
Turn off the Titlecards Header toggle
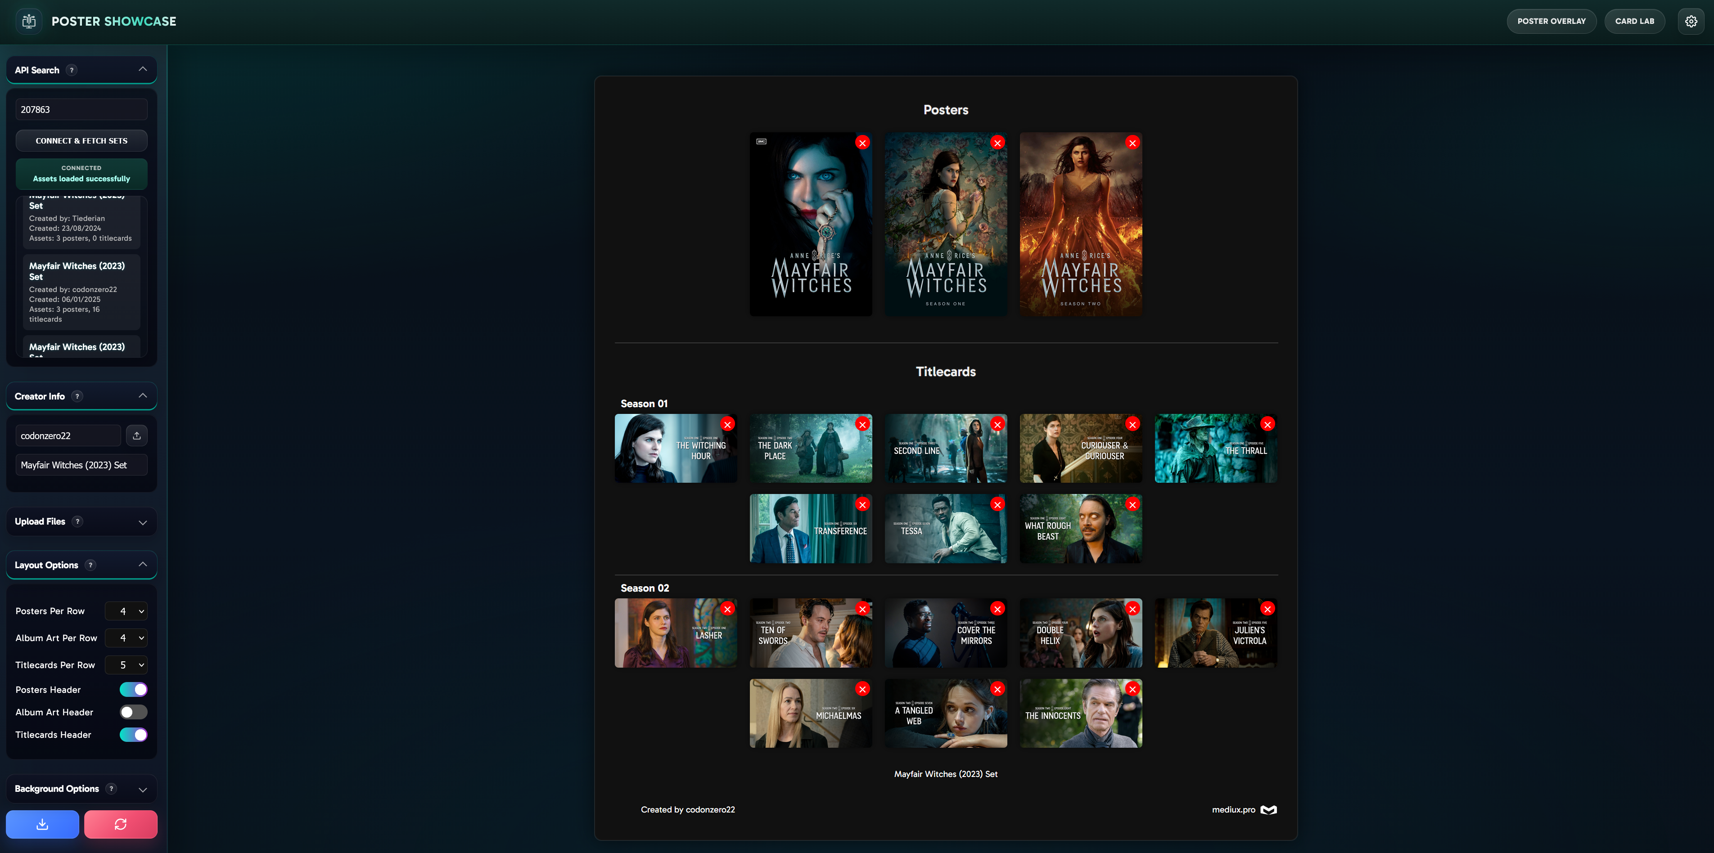[133, 735]
